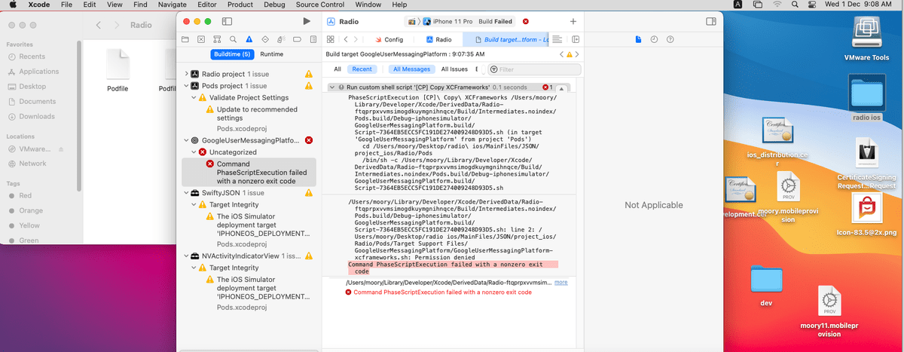Open the Source Control navigator icon
This screenshot has height=352, width=904.
[x=200, y=39]
